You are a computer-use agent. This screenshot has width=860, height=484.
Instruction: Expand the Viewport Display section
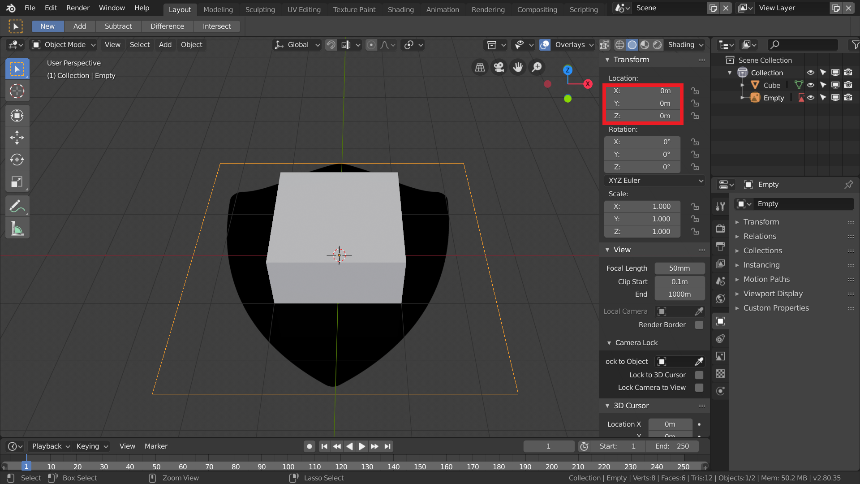pos(773,294)
